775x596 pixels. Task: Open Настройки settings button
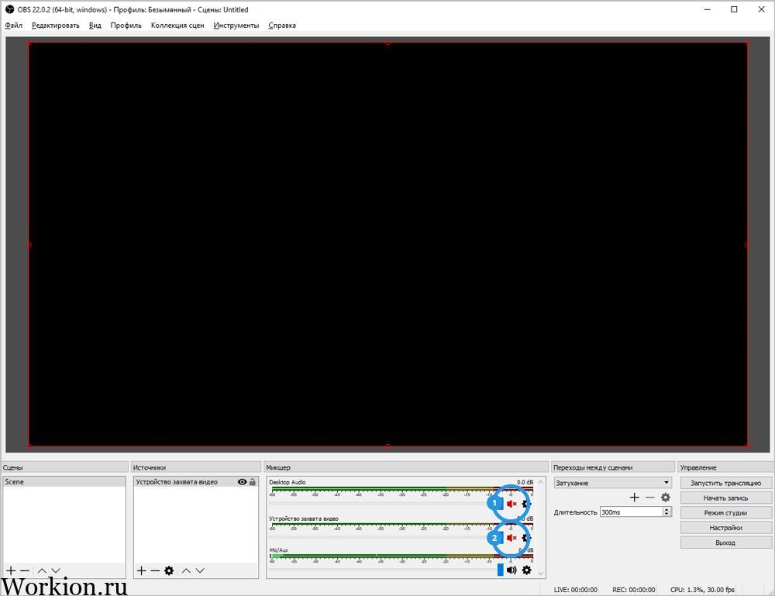725,528
